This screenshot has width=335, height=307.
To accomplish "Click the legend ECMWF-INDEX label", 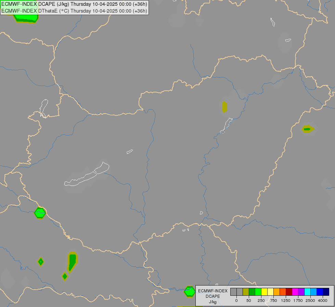I will 213,291.
